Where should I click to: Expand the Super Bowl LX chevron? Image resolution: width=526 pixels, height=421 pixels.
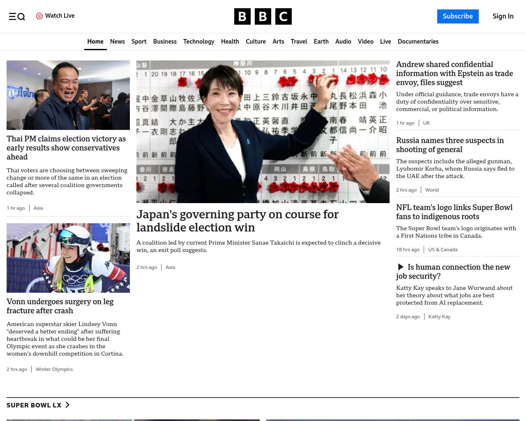click(68, 405)
